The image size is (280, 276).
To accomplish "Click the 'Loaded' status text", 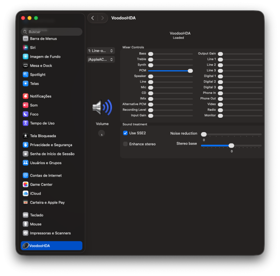I will (178, 38).
